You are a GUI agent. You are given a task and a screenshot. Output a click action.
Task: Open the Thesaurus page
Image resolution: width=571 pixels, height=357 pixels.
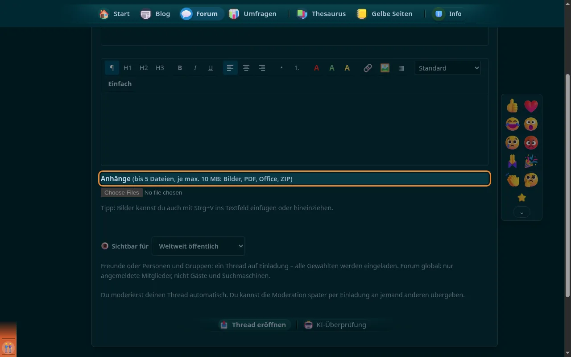click(x=321, y=14)
